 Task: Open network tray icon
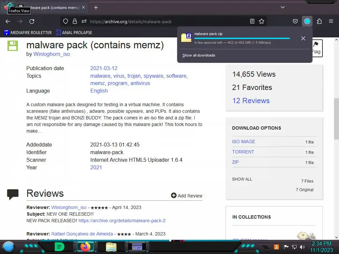point(294,247)
